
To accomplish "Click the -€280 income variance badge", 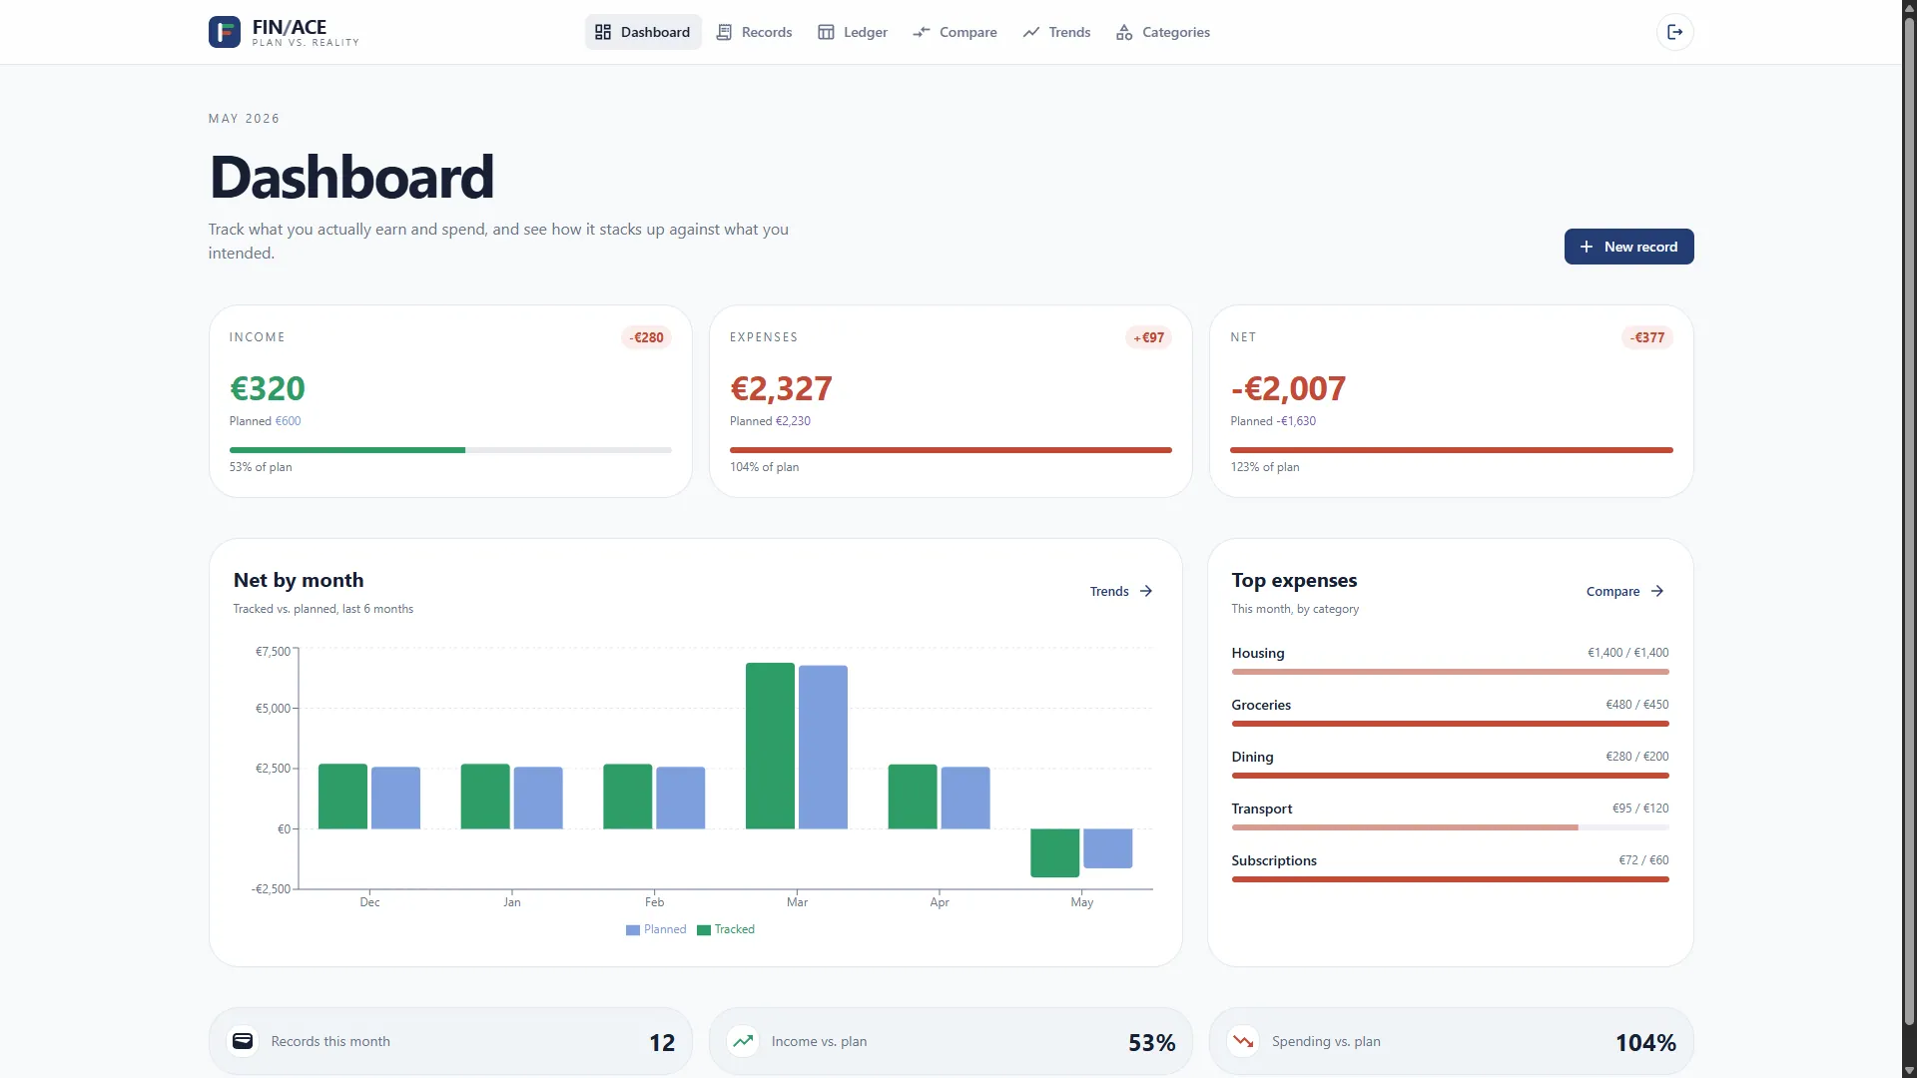I will click(x=646, y=337).
